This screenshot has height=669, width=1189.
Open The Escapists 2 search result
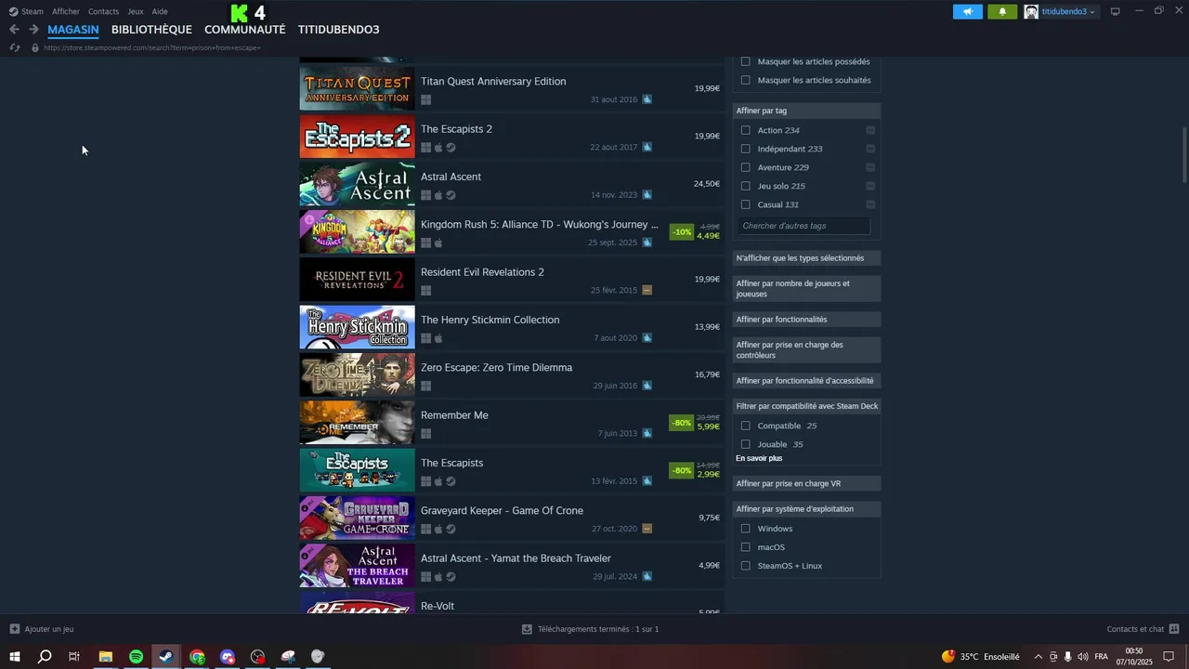[511, 137]
